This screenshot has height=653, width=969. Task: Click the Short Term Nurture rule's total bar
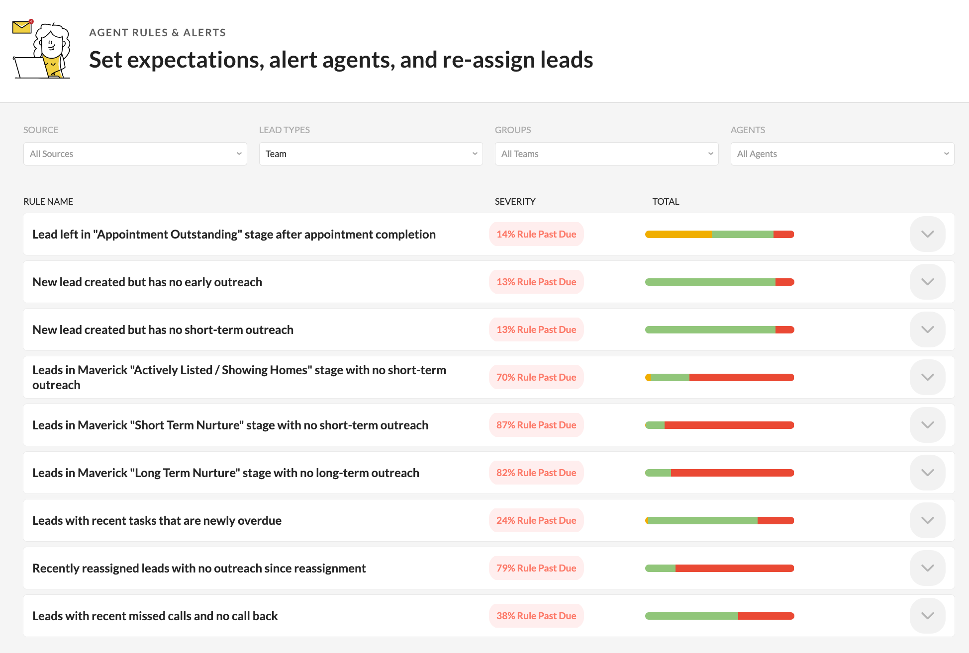[719, 425]
